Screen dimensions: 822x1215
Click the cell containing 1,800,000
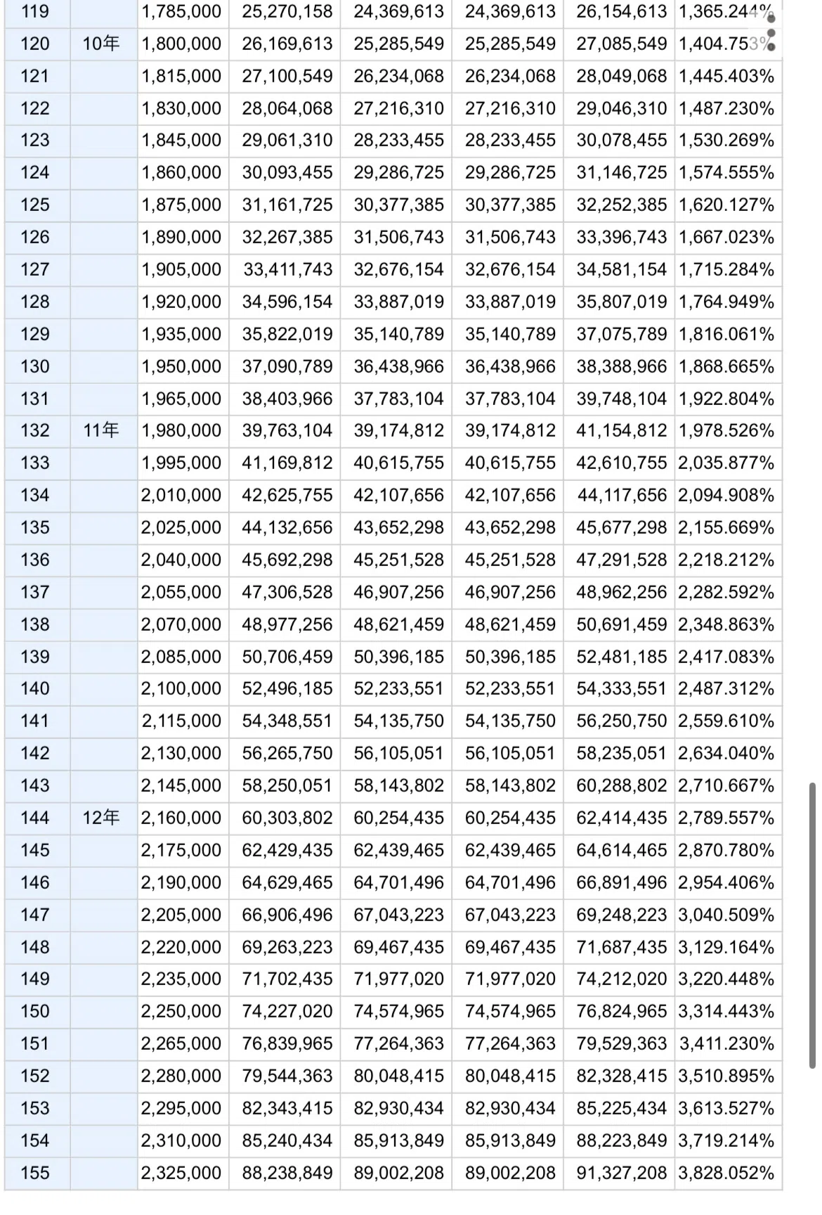click(x=183, y=44)
